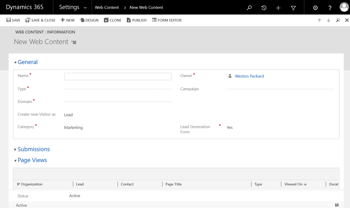Close the form with X icon

tap(347, 20)
